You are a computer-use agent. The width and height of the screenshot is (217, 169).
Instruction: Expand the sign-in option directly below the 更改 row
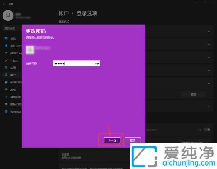tap(209, 106)
